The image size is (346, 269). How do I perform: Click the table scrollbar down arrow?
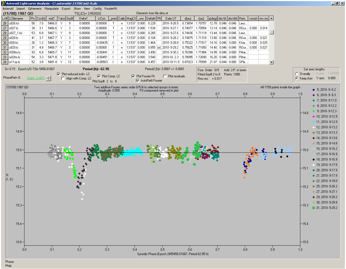[272, 62]
